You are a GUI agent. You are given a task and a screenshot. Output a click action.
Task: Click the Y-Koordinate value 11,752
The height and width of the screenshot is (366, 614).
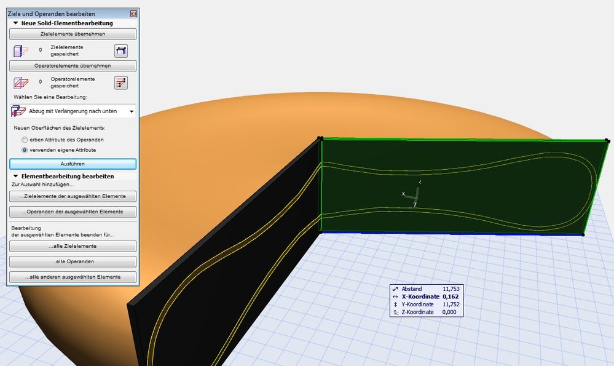451,304
